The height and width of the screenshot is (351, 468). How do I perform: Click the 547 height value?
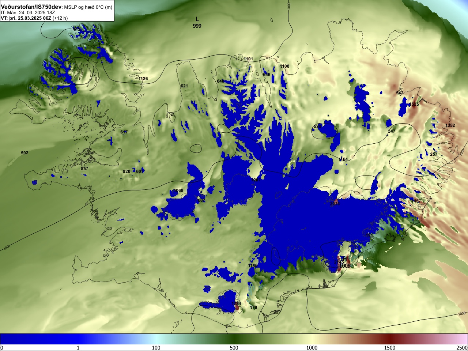click(x=392, y=131)
